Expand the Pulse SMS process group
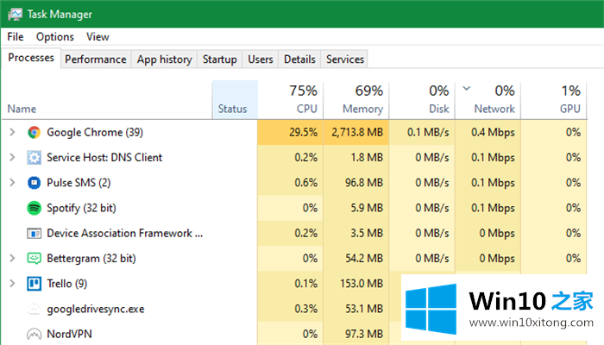 click(12, 183)
